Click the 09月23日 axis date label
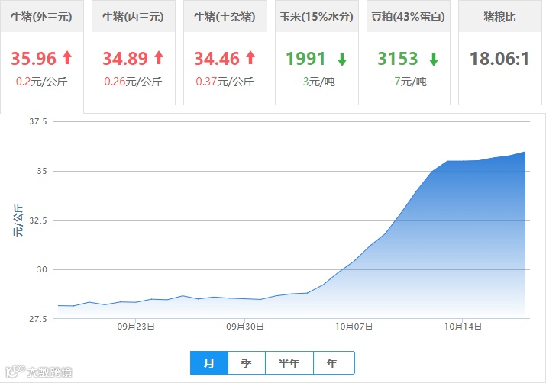 point(136,327)
